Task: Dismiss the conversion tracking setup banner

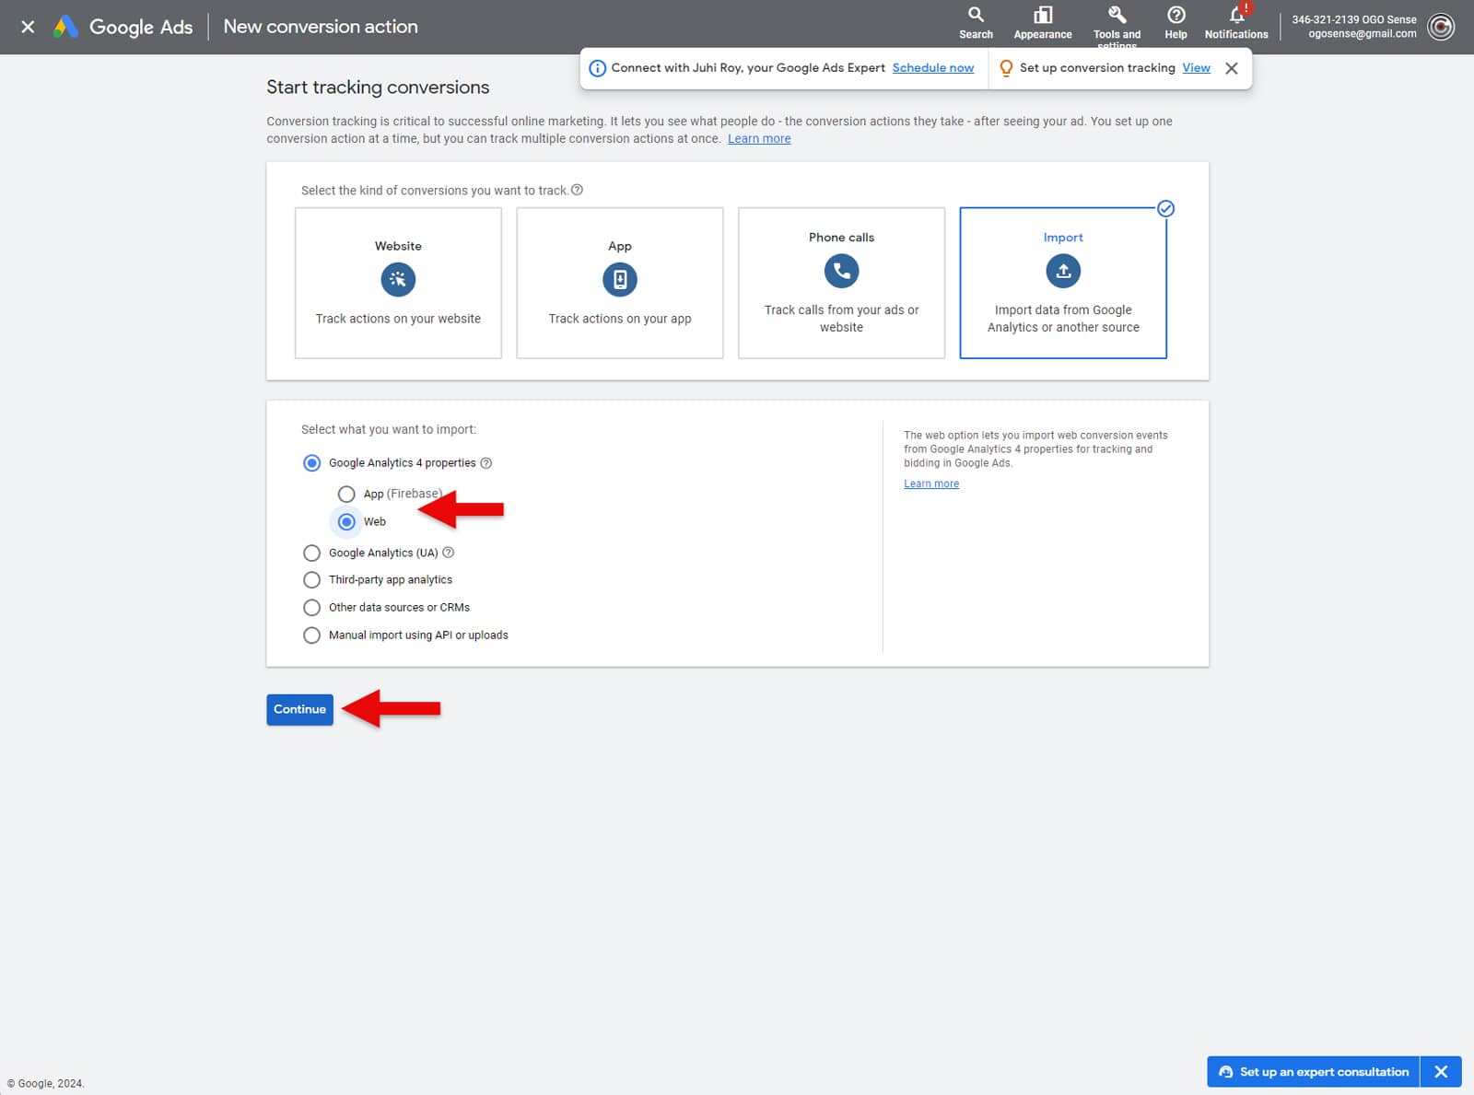Action: point(1231,67)
